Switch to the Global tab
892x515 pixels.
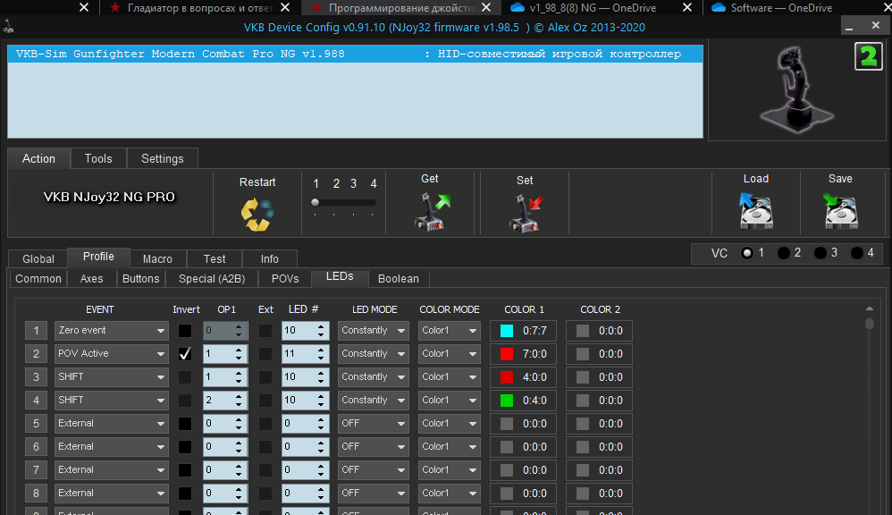(38, 259)
